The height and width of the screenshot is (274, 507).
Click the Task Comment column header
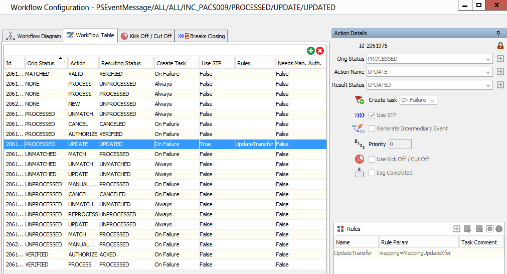pos(481,242)
